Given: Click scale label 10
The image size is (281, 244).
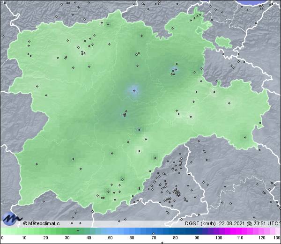Looking at the screenshot, I should click(x=24, y=238).
